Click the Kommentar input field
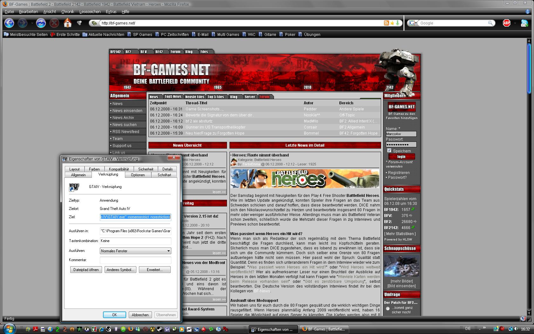The image size is (534, 334). (x=135, y=260)
